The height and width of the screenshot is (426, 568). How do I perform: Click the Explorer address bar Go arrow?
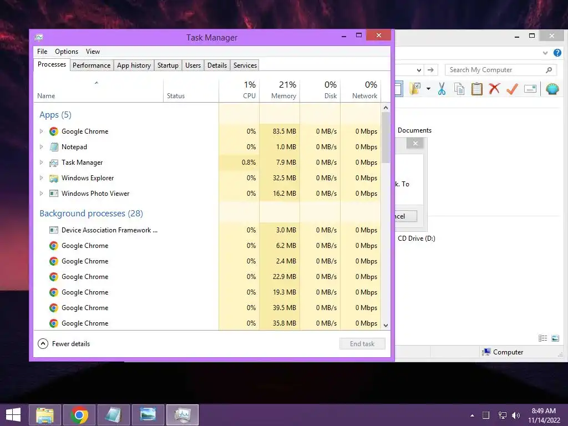click(x=430, y=70)
